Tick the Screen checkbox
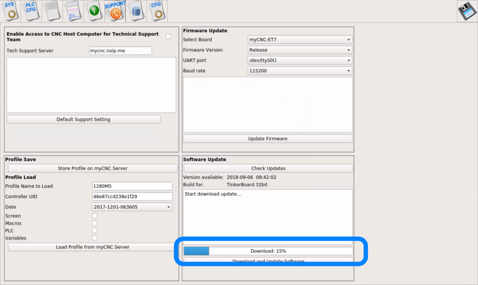 (95, 216)
